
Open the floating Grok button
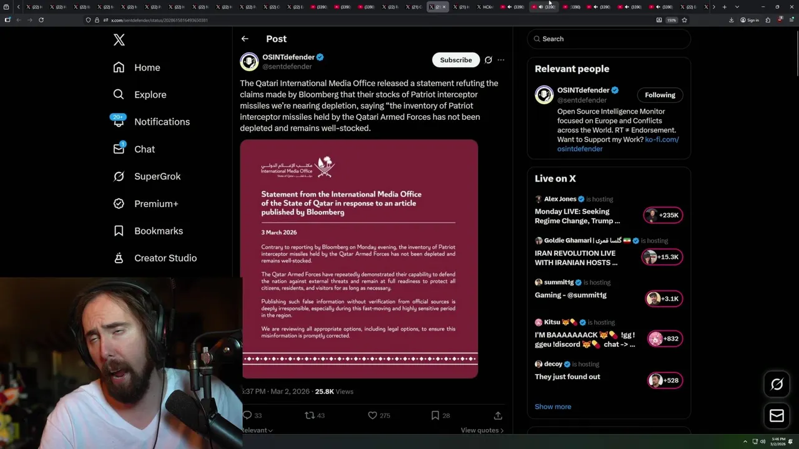(777, 385)
